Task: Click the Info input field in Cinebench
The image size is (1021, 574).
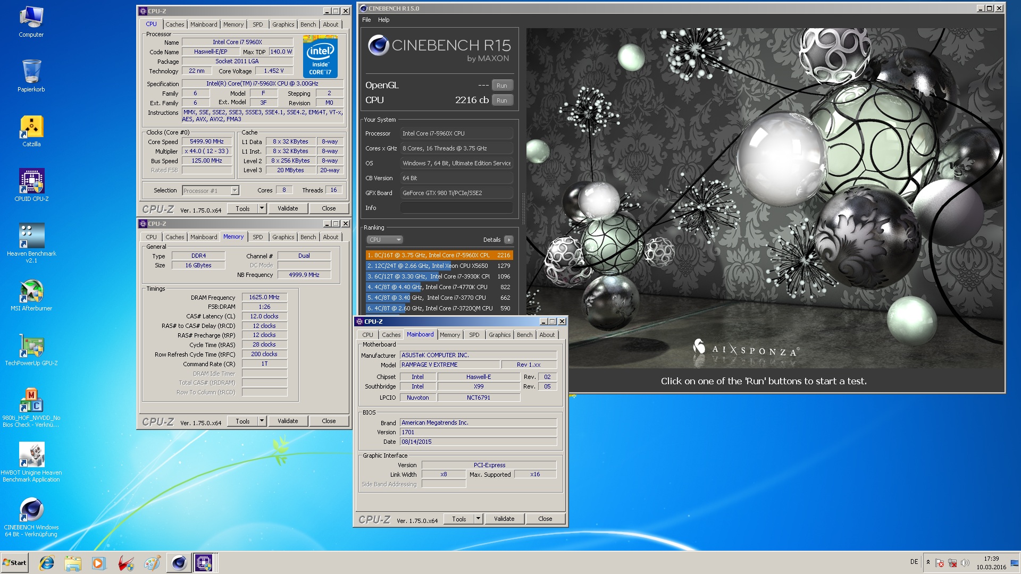Action: [457, 208]
